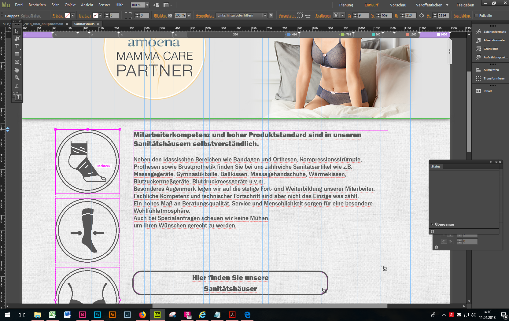509x321 pixels.
Task: Collapse the Status panel with double arrows
Action: click(491, 162)
